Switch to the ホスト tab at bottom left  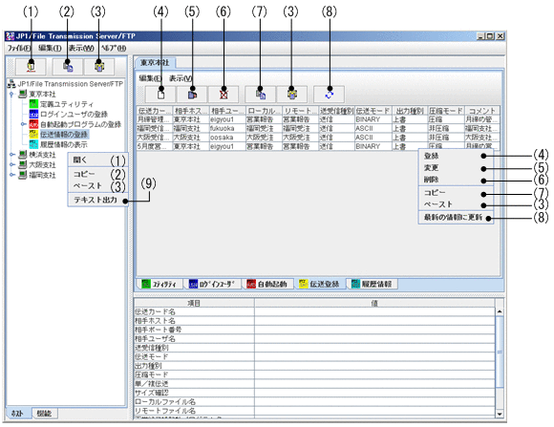coord(18,413)
